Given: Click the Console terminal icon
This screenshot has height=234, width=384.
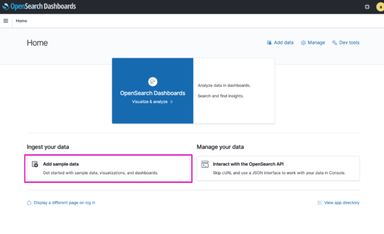Looking at the screenshot, I should pos(205,164).
